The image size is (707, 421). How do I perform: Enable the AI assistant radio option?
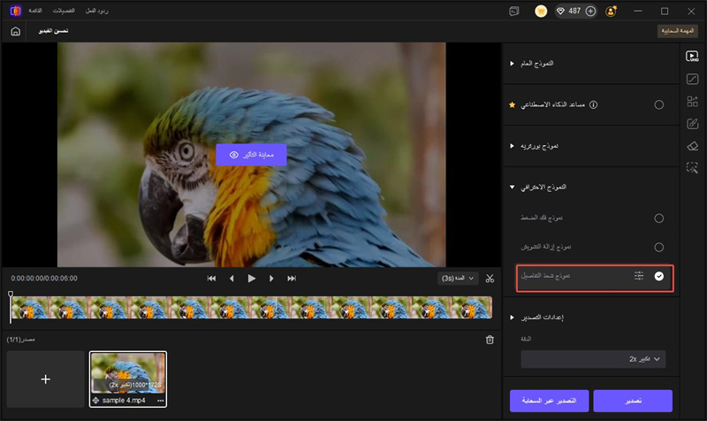(x=659, y=104)
